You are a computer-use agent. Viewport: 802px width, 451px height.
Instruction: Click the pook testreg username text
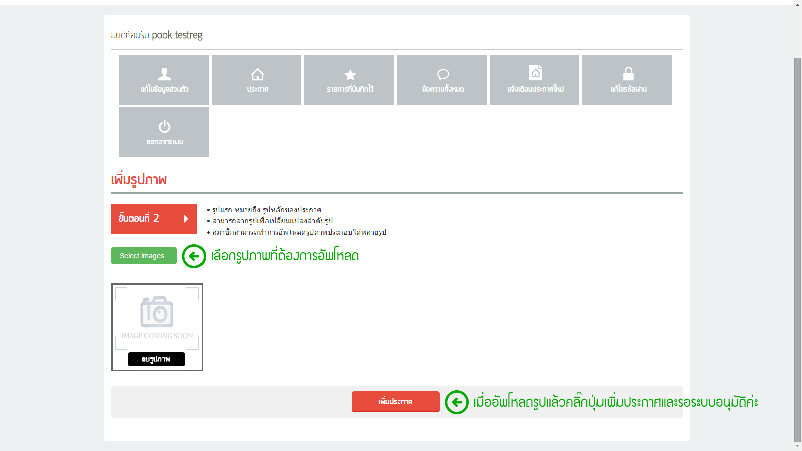point(177,35)
